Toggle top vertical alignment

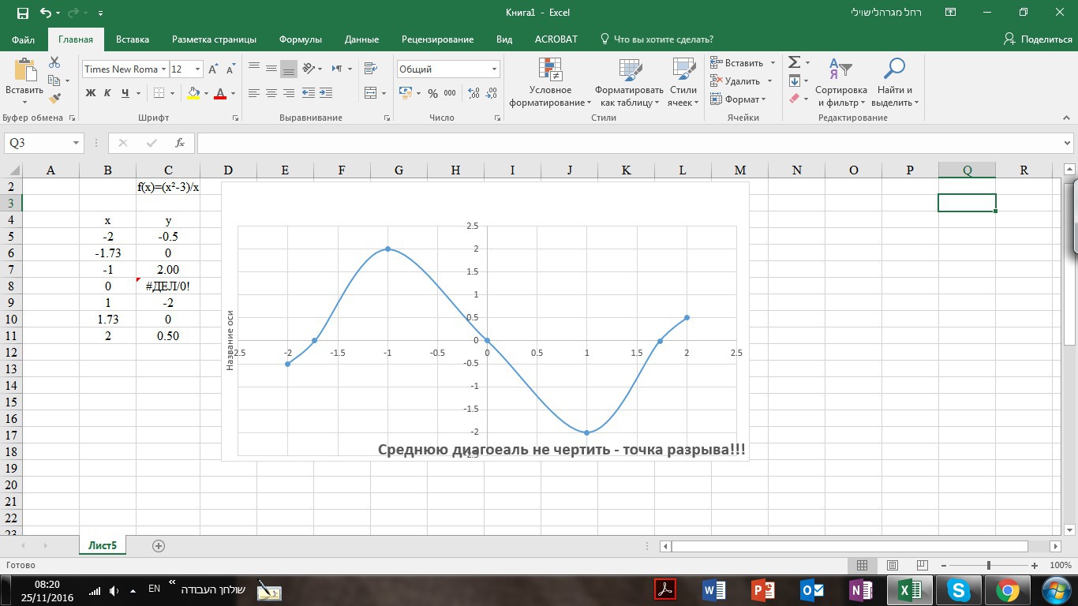coord(254,69)
